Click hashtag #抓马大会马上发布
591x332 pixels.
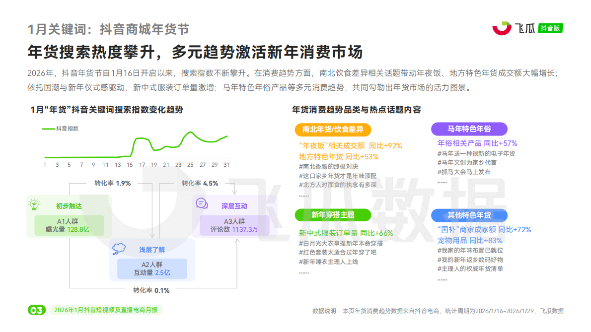pos(464,172)
